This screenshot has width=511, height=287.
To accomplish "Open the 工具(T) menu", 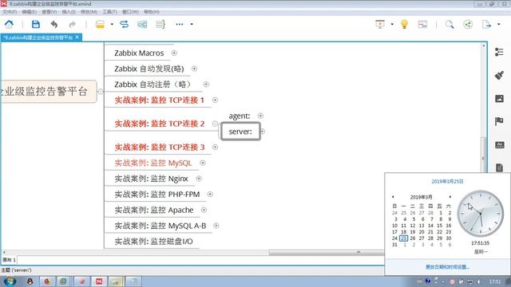I will tap(110, 12).
